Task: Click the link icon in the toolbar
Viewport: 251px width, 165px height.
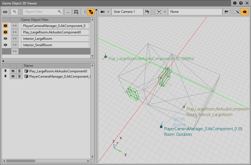Action: (5, 12)
